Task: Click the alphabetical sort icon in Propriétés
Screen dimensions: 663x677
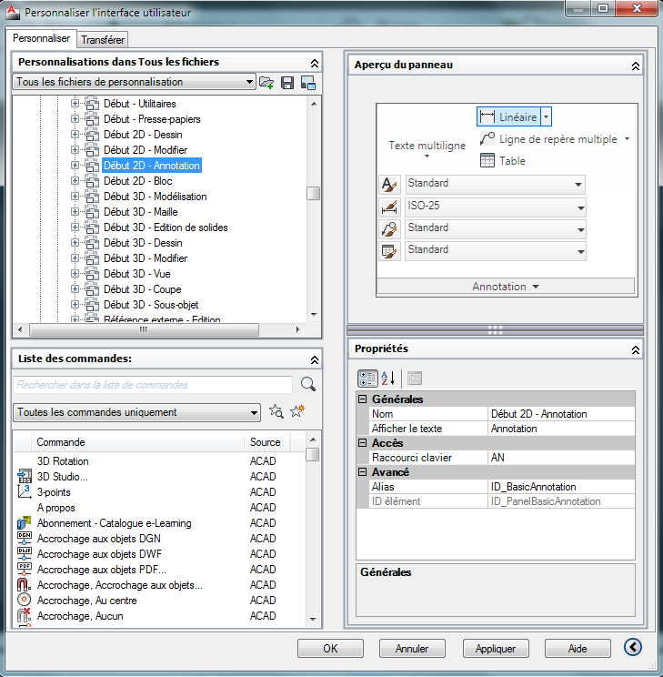Action: click(x=388, y=379)
